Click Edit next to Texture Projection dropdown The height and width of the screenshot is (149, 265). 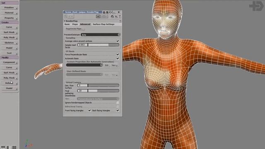click(x=107, y=65)
